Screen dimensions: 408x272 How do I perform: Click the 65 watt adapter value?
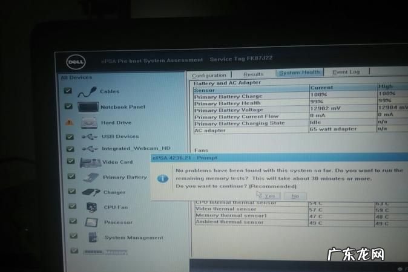[x=333, y=129]
